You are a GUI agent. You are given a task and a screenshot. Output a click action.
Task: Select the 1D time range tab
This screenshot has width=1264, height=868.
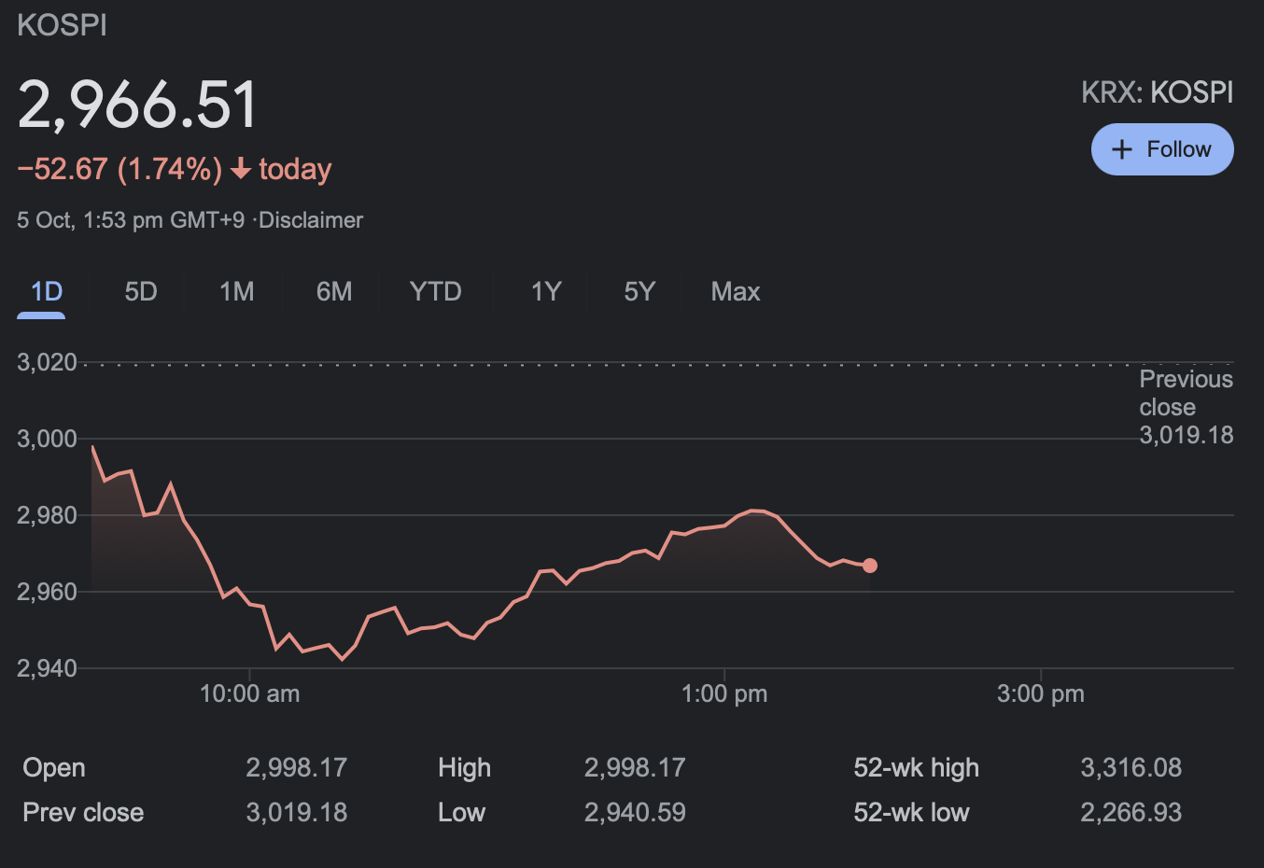(x=46, y=291)
